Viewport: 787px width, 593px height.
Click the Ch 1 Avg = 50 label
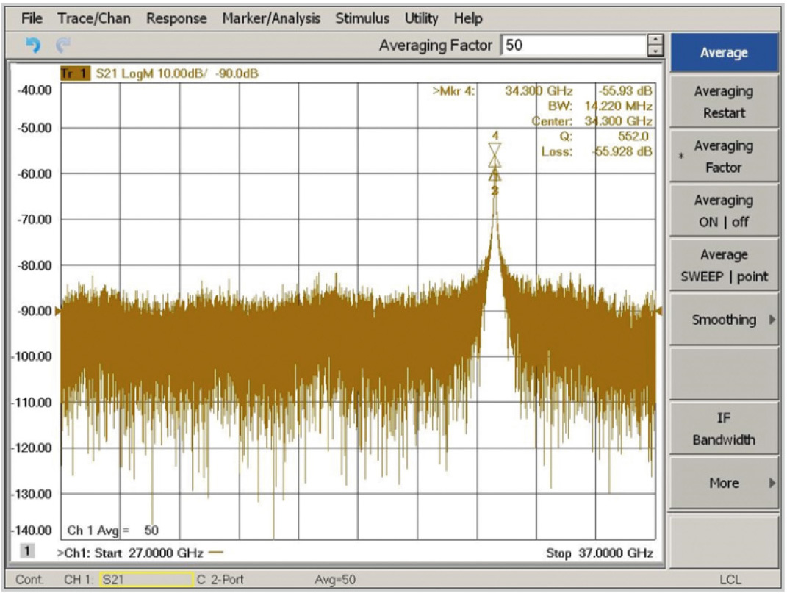coord(113,531)
